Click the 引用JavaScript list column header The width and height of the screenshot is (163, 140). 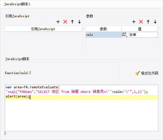point(43,29)
